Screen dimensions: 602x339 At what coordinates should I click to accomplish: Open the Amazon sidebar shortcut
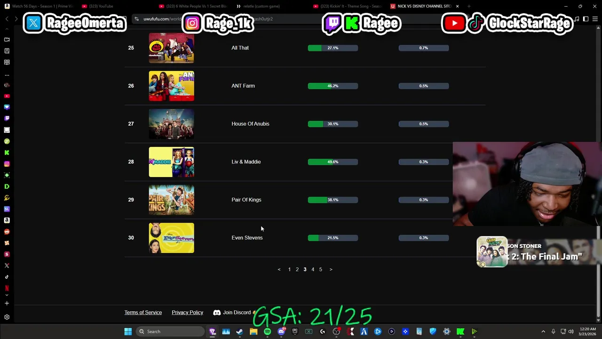pos(7,220)
